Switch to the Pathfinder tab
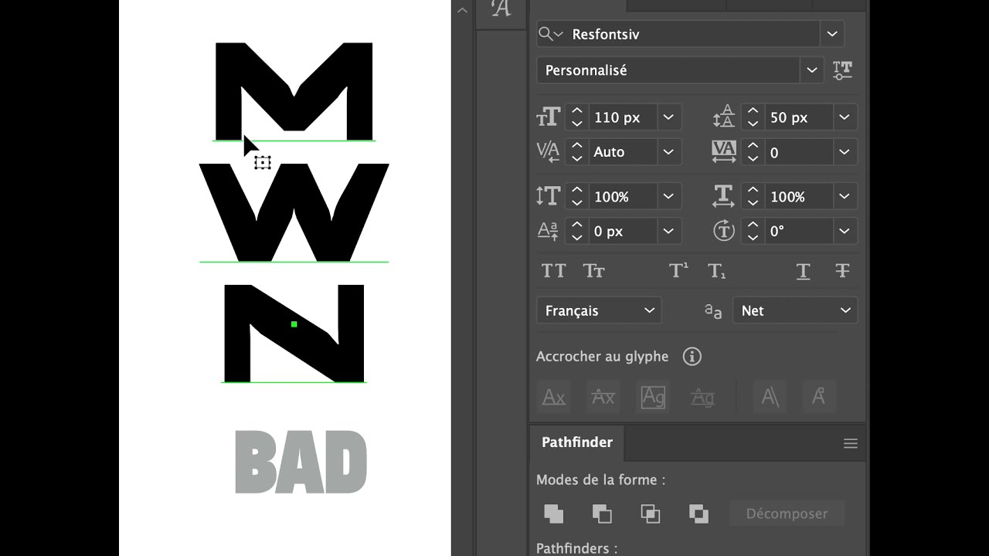The image size is (989, 556). click(577, 442)
